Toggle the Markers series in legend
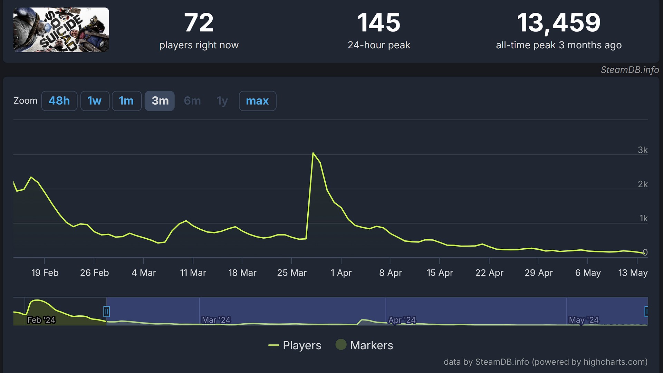 pyautogui.click(x=371, y=345)
